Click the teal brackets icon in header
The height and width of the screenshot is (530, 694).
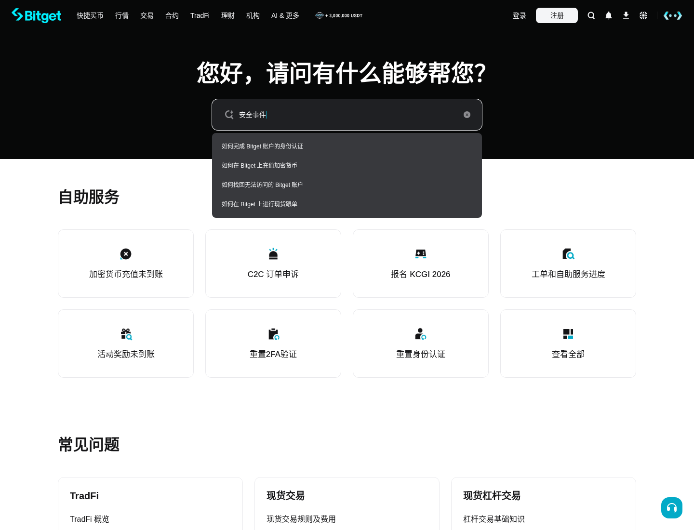coord(673,15)
